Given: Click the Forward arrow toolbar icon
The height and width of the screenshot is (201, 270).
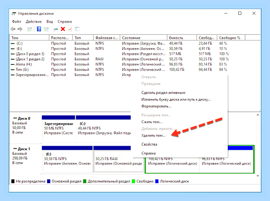Looking at the screenshot, I should click(20, 29).
